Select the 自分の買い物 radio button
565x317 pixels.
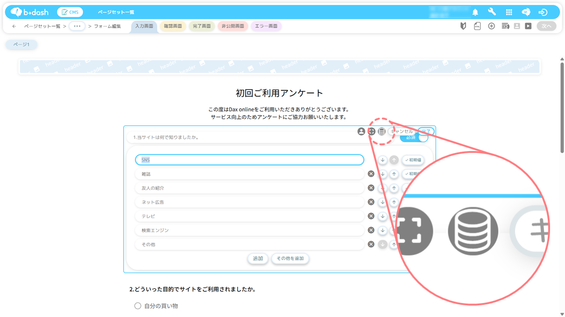tap(138, 306)
